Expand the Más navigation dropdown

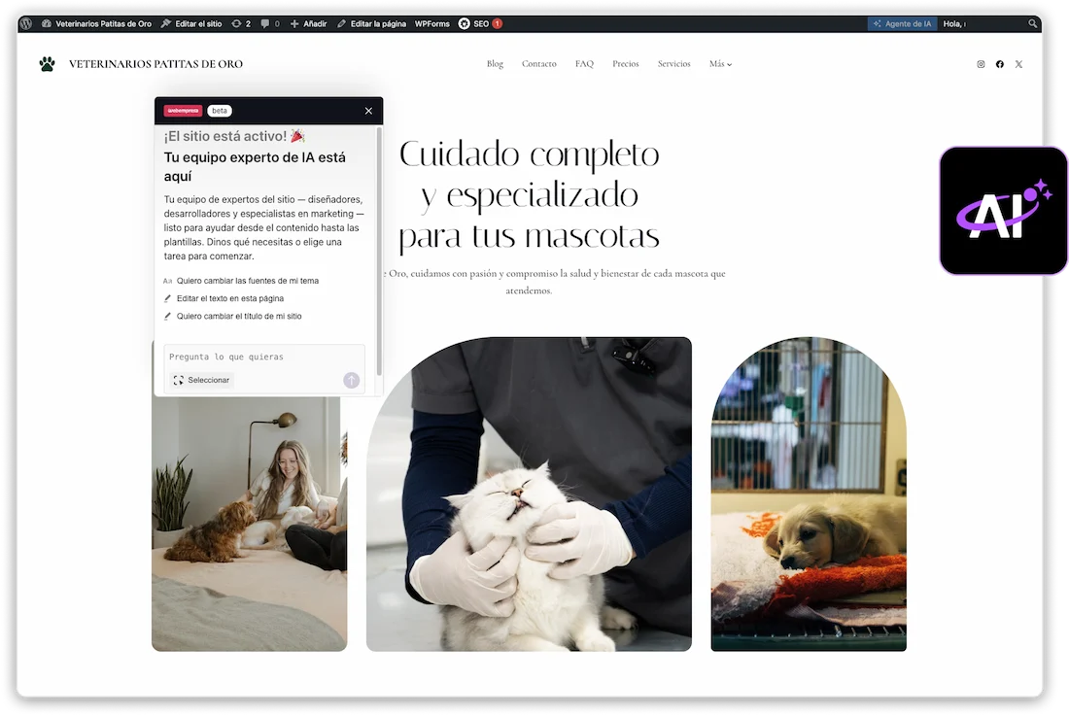coord(720,63)
